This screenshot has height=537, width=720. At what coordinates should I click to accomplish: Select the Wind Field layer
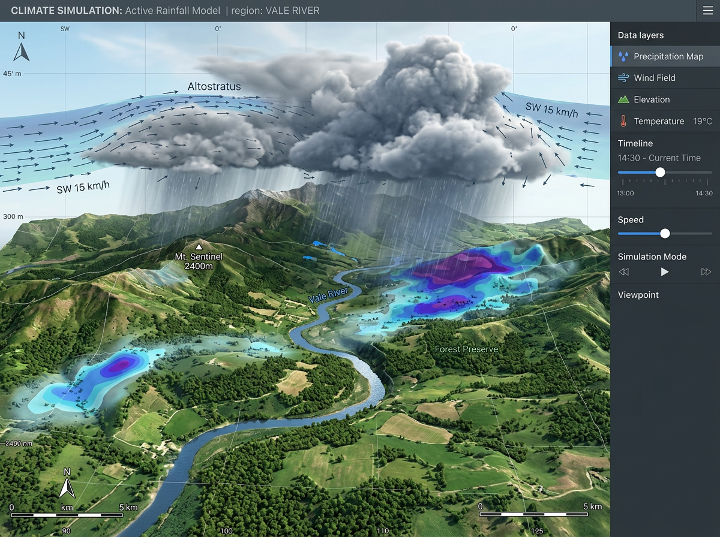point(665,78)
